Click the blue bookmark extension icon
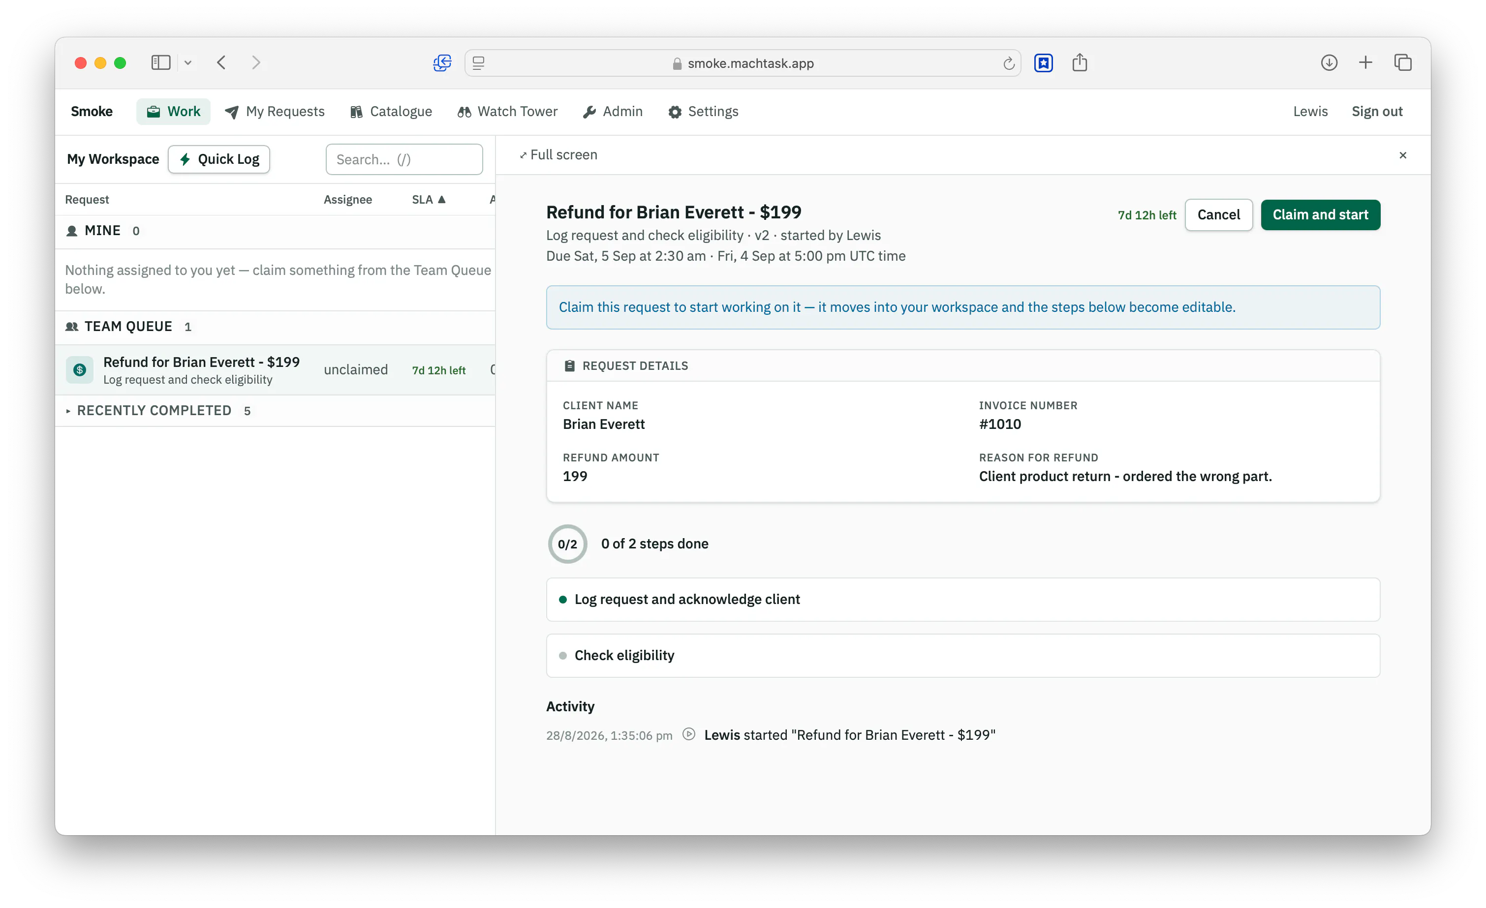This screenshot has width=1486, height=908. click(1043, 62)
